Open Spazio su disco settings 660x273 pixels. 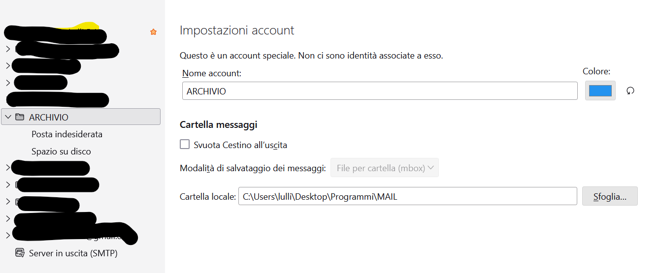(61, 152)
